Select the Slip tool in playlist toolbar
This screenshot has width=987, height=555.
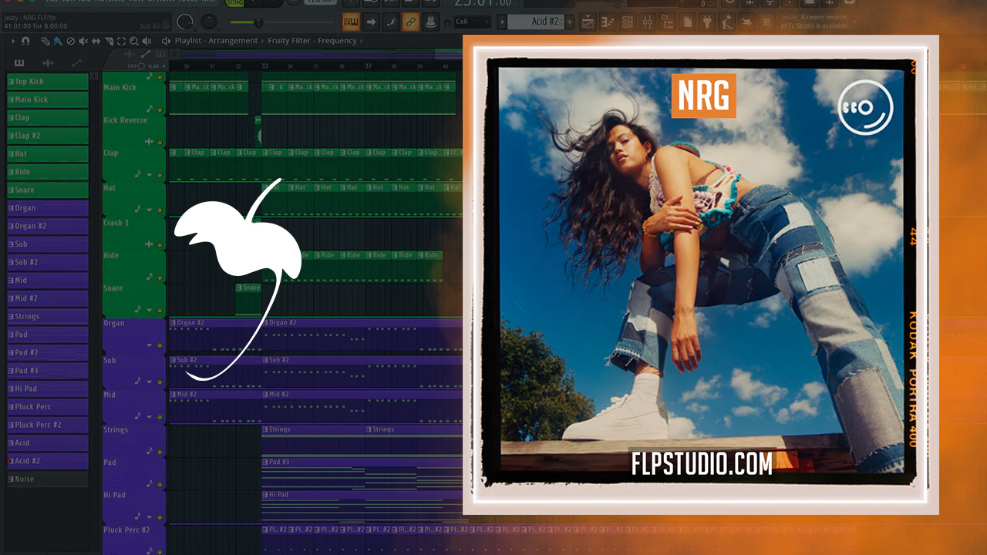(96, 41)
